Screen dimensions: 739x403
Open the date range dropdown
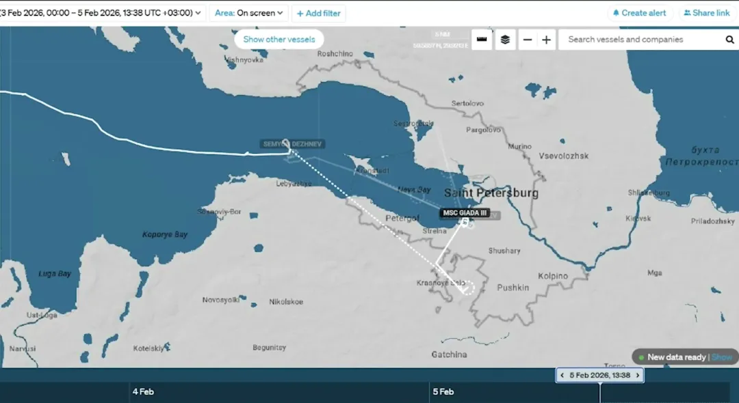click(x=103, y=13)
